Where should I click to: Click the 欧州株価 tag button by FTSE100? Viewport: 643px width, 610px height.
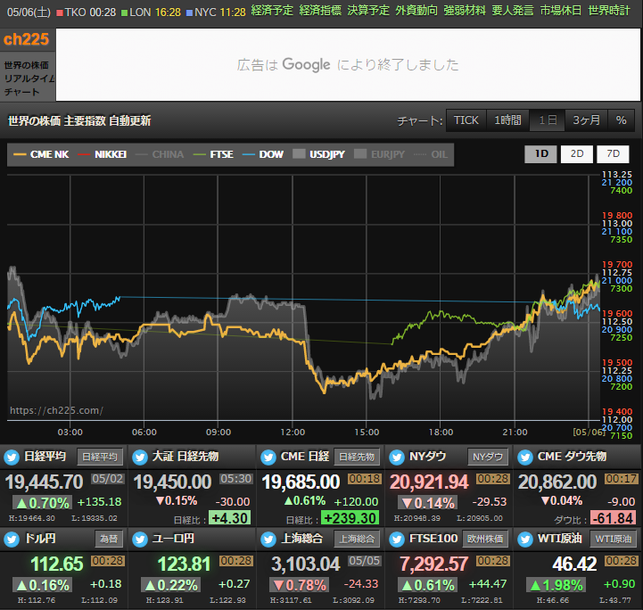[x=485, y=539]
